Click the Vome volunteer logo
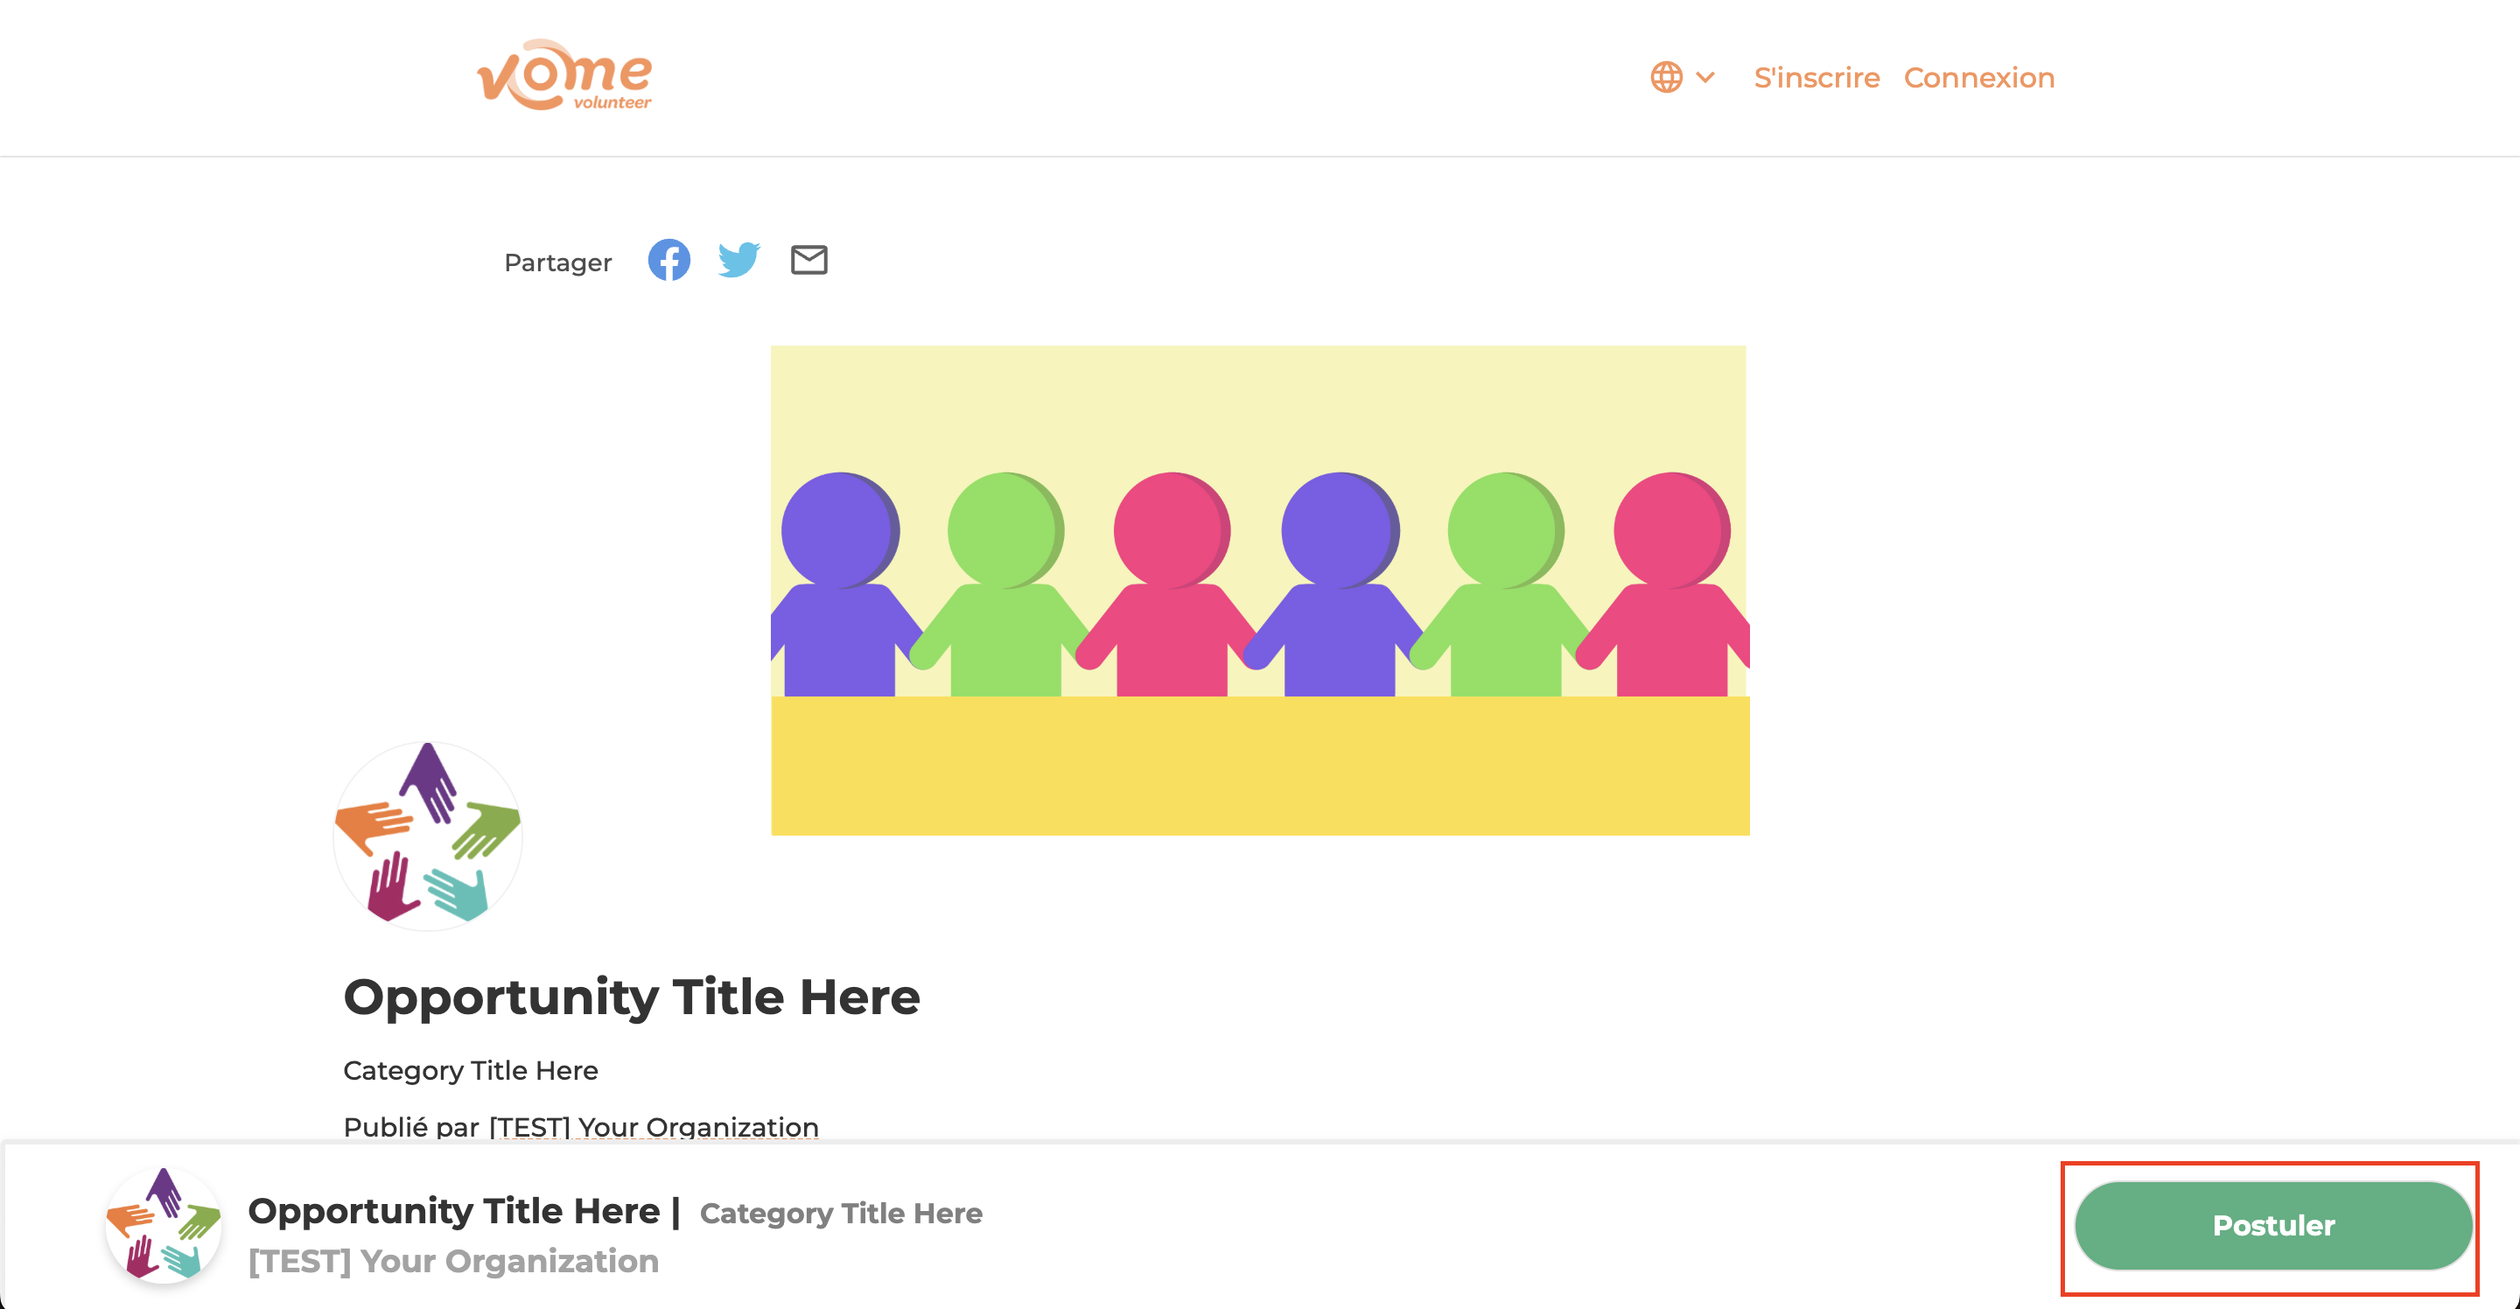The image size is (2520, 1309). (564, 75)
